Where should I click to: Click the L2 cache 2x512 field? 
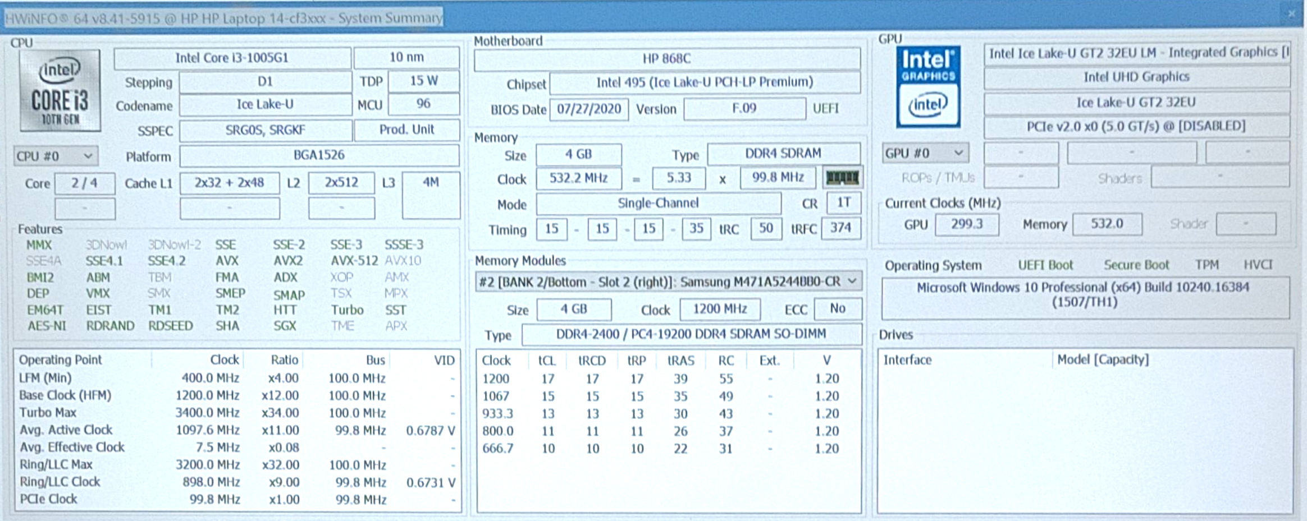pyautogui.click(x=341, y=183)
